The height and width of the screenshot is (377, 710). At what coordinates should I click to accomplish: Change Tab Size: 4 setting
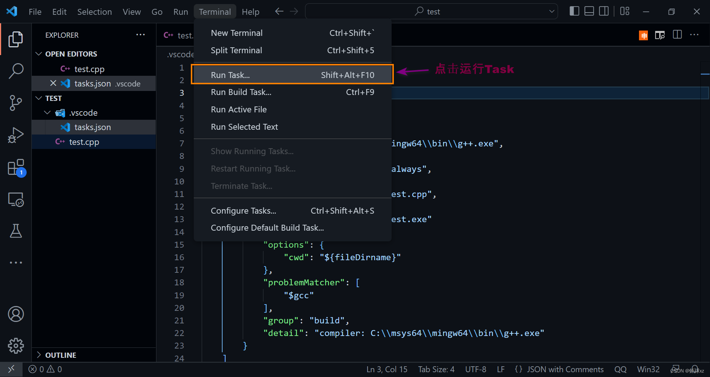click(x=436, y=369)
